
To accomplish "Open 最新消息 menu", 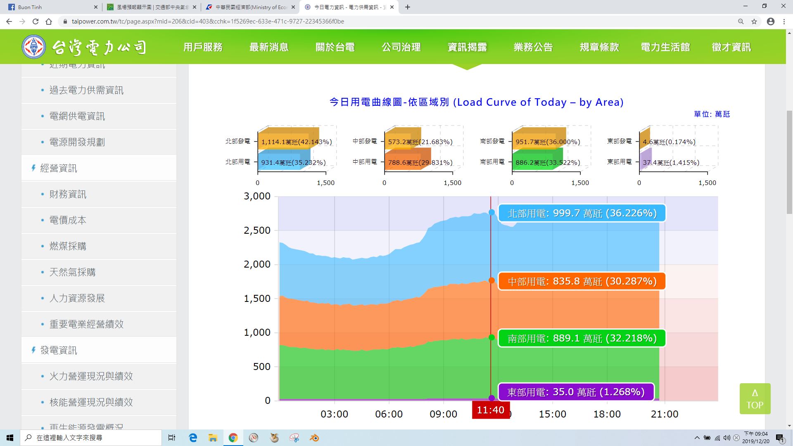I will (x=269, y=47).
